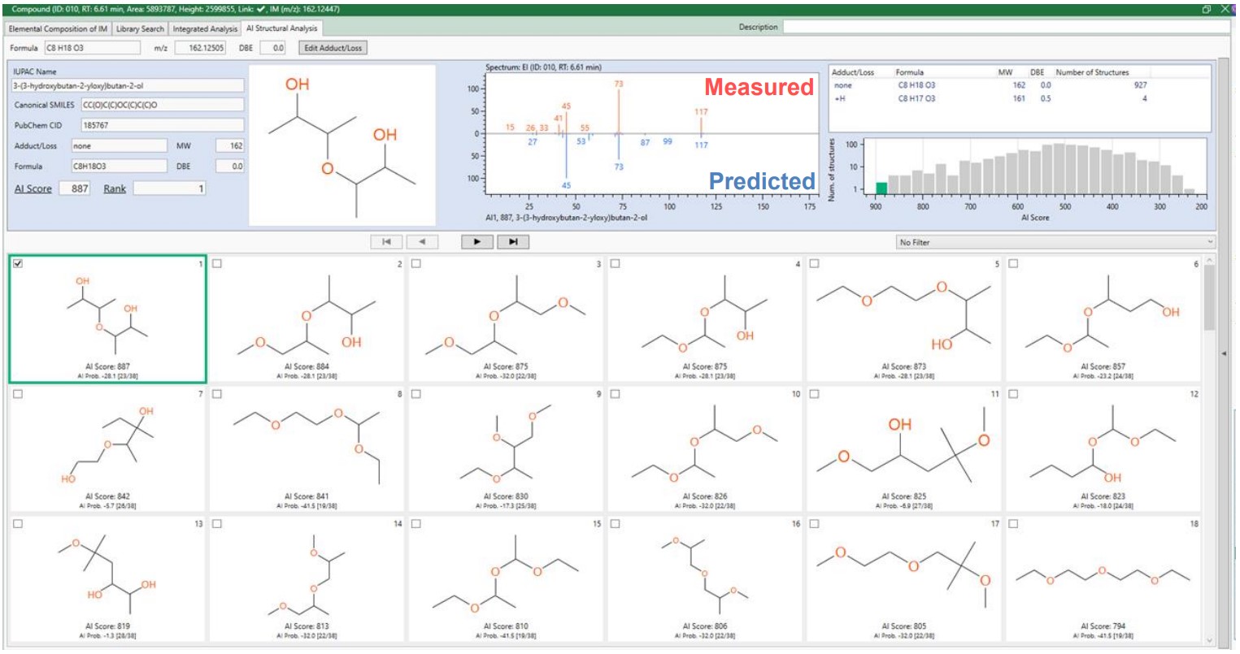Restore the compound panel window icon
This screenshot has height=654, width=1240.
click(x=1207, y=9)
